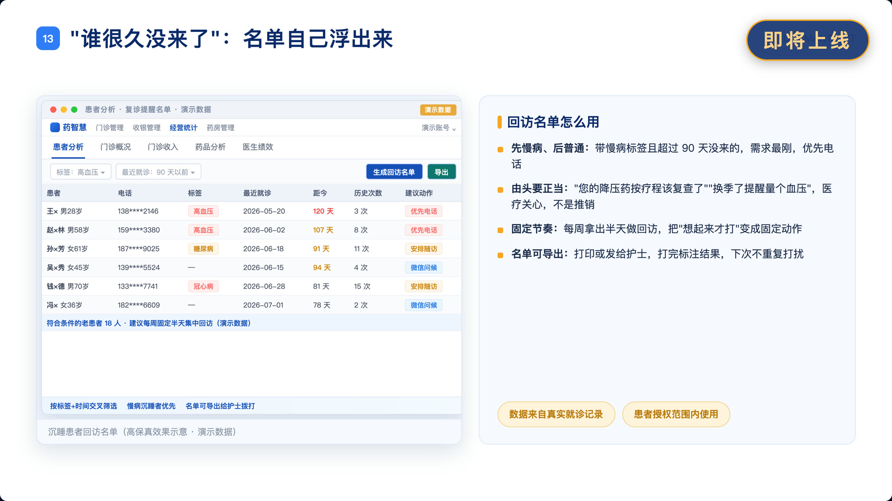The height and width of the screenshot is (501, 892).
Task: Click 高血压 tag in 赵×林 row
Action: pyautogui.click(x=203, y=230)
